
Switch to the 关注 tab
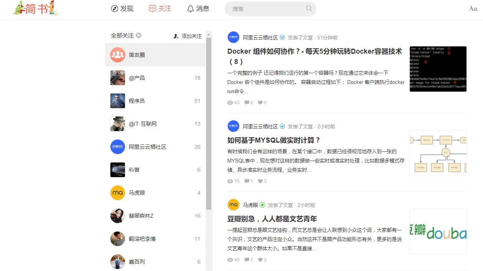pos(160,8)
